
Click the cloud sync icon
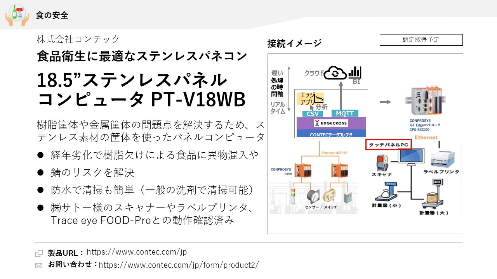tap(335, 72)
